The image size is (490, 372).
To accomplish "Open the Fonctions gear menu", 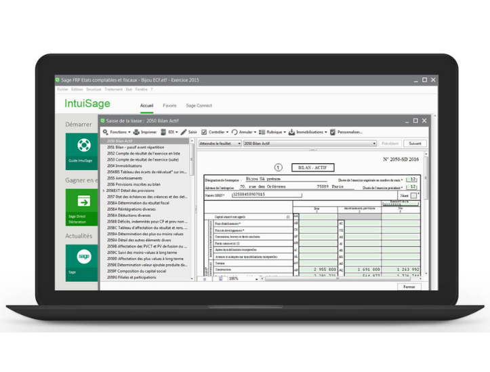I will [106, 132].
